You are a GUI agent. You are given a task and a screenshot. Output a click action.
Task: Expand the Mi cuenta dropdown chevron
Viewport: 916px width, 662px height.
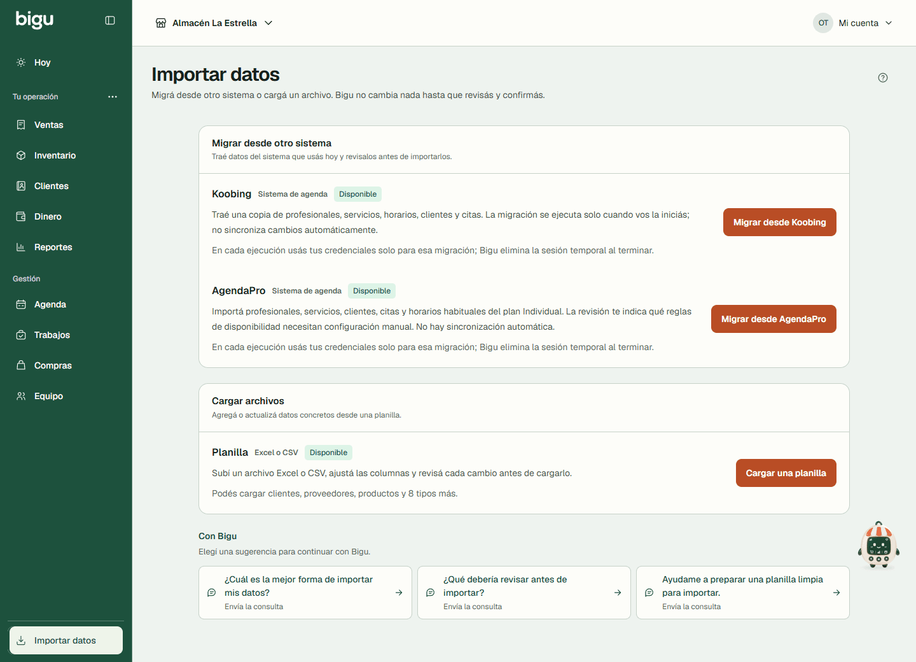889,23
